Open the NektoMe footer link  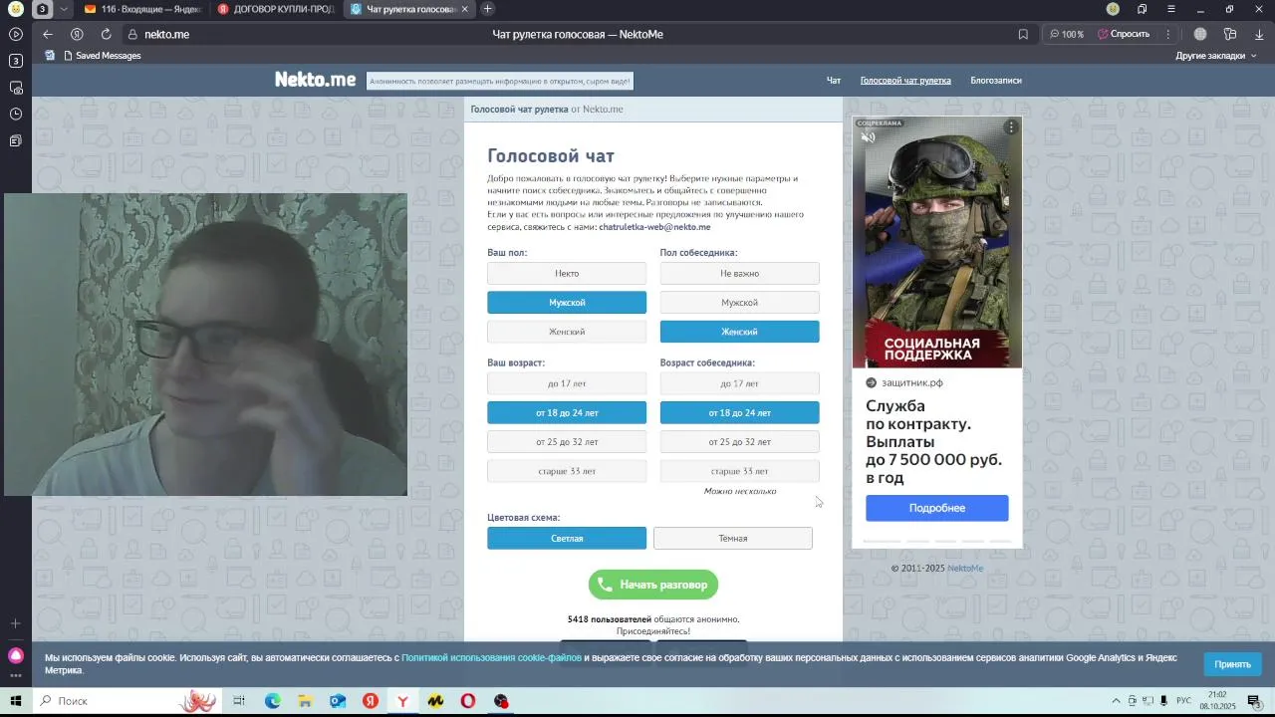coord(965,569)
